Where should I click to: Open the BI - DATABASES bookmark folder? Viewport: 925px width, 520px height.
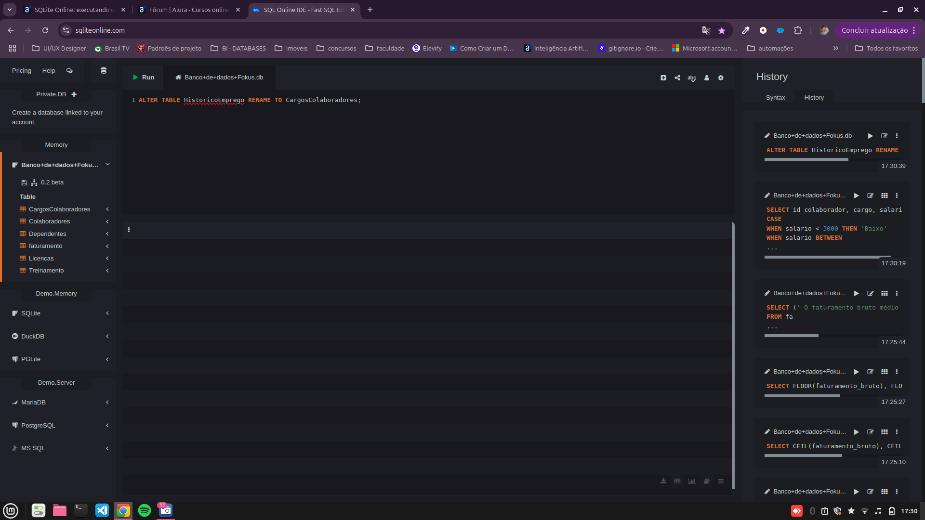click(238, 49)
